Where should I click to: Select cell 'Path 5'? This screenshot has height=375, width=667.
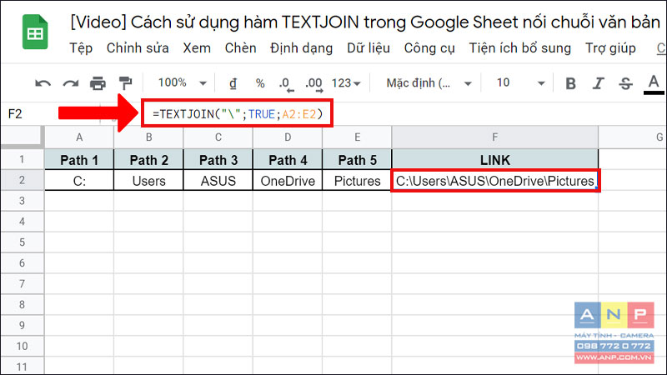coord(357,160)
